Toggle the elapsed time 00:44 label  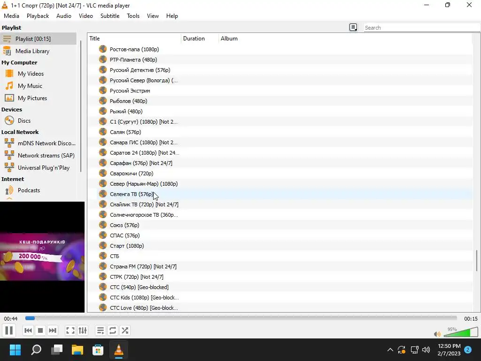point(11,319)
